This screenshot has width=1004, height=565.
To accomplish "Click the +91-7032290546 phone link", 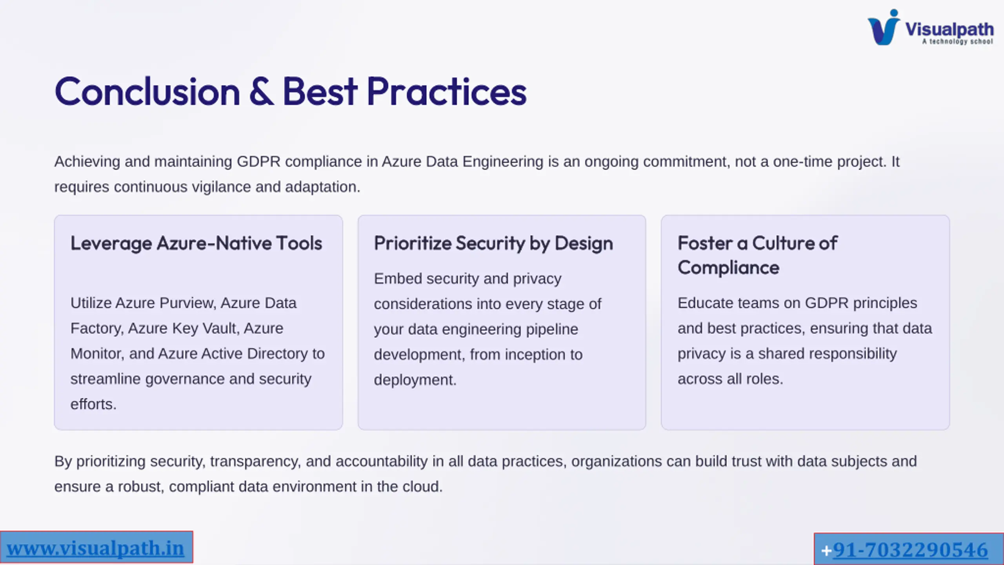I will tap(904, 550).
